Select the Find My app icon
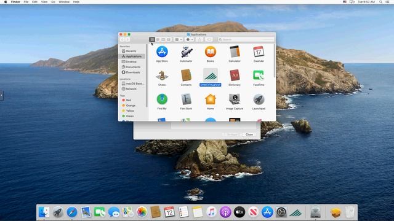 162,99
